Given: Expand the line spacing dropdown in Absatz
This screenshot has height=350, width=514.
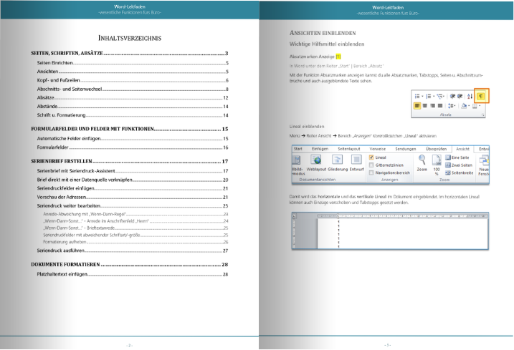Looking at the screenshot, I should pos(454,106).
